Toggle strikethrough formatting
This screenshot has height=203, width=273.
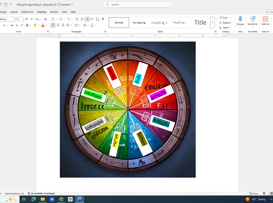click(12, 25)
